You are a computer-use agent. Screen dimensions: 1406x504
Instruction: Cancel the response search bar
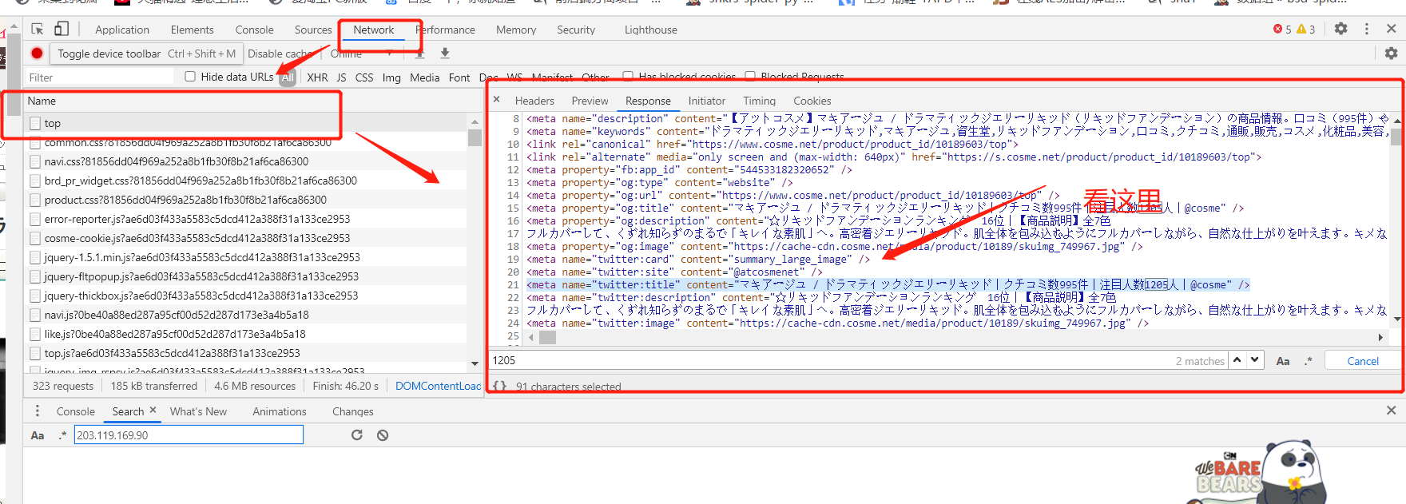1363,361
